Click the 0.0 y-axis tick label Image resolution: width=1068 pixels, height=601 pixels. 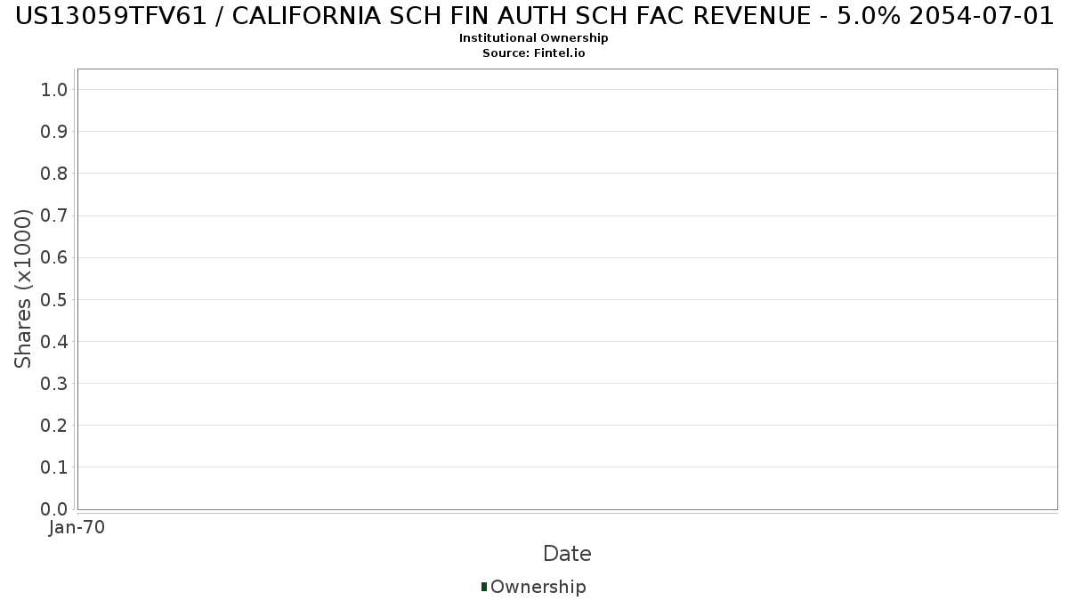(54, 509)
